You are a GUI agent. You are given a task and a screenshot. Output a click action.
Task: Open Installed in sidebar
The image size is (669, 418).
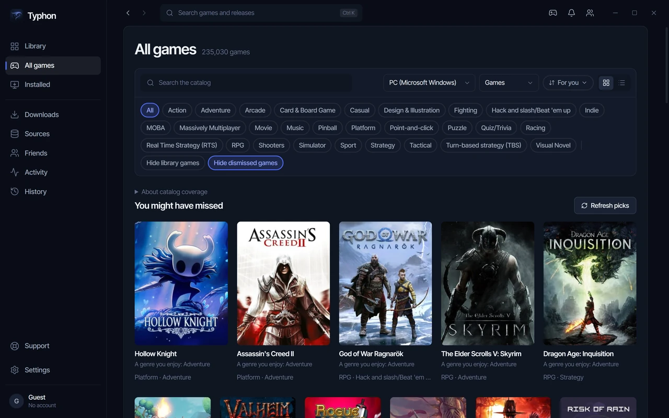[x=53, y=84]
